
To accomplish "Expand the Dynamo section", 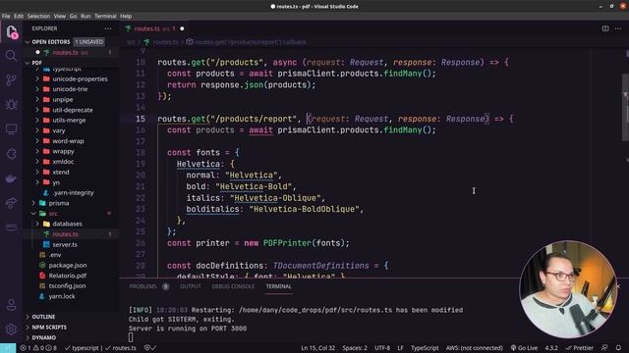I will (x=43, y=337).
